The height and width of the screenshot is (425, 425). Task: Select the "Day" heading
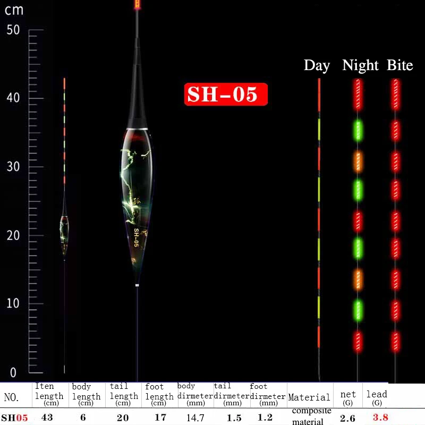click(x=317, y=65)
